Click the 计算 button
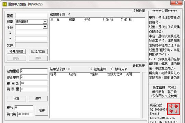185x123 pixels. pos(16,98)
